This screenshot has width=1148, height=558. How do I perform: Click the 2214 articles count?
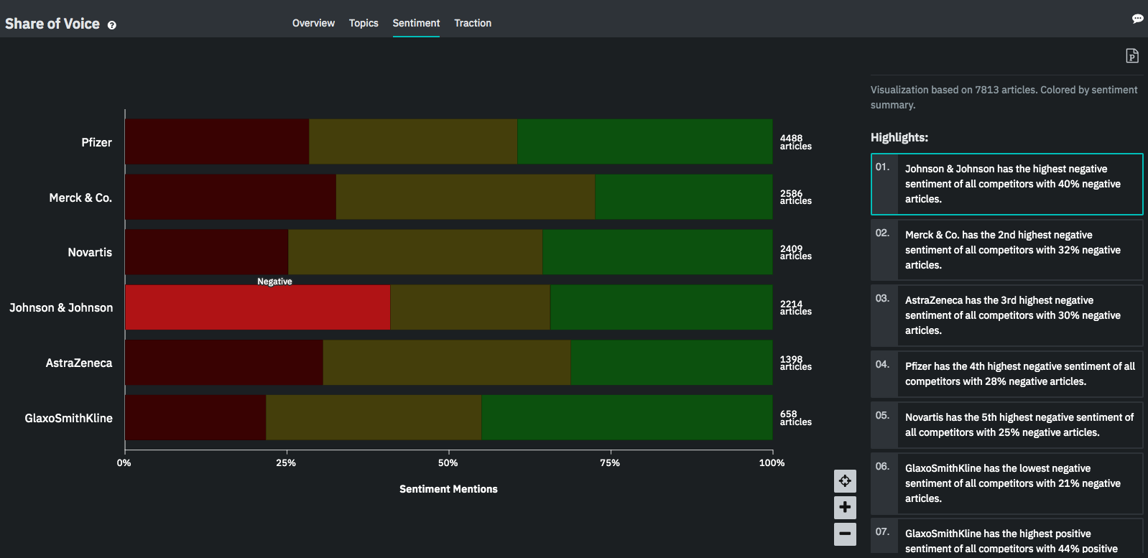796,307
